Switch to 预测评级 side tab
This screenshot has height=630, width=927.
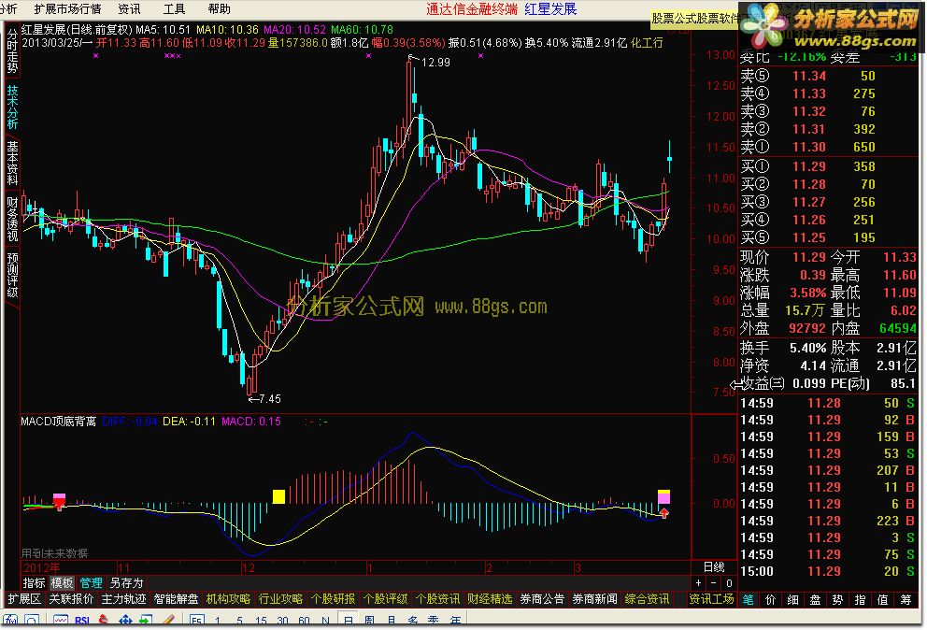[12, 275]
